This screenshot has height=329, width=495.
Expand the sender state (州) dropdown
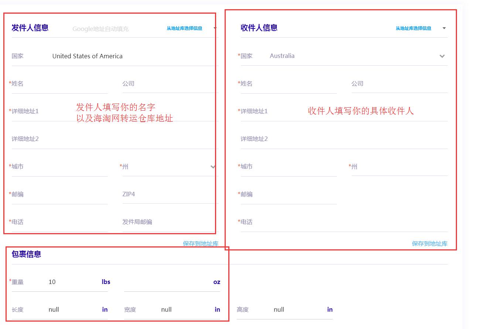tap(213, 167)
